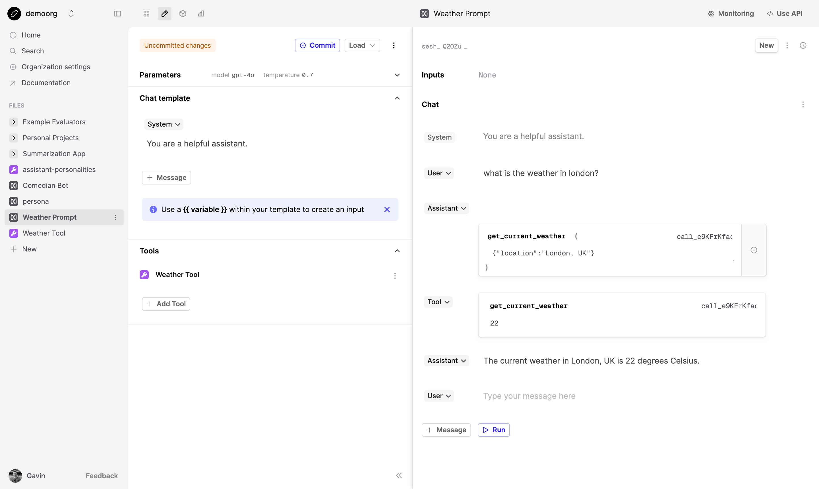Dismiss the variable hint banner
Screen dimensions: 819x489
coord(387,209)
